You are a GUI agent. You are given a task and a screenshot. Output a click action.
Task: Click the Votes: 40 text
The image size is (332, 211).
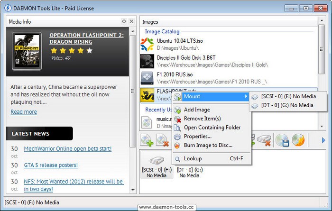61,58
